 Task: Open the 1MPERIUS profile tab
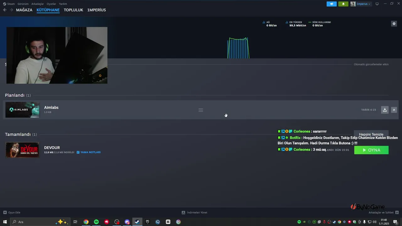click(96, 10)
